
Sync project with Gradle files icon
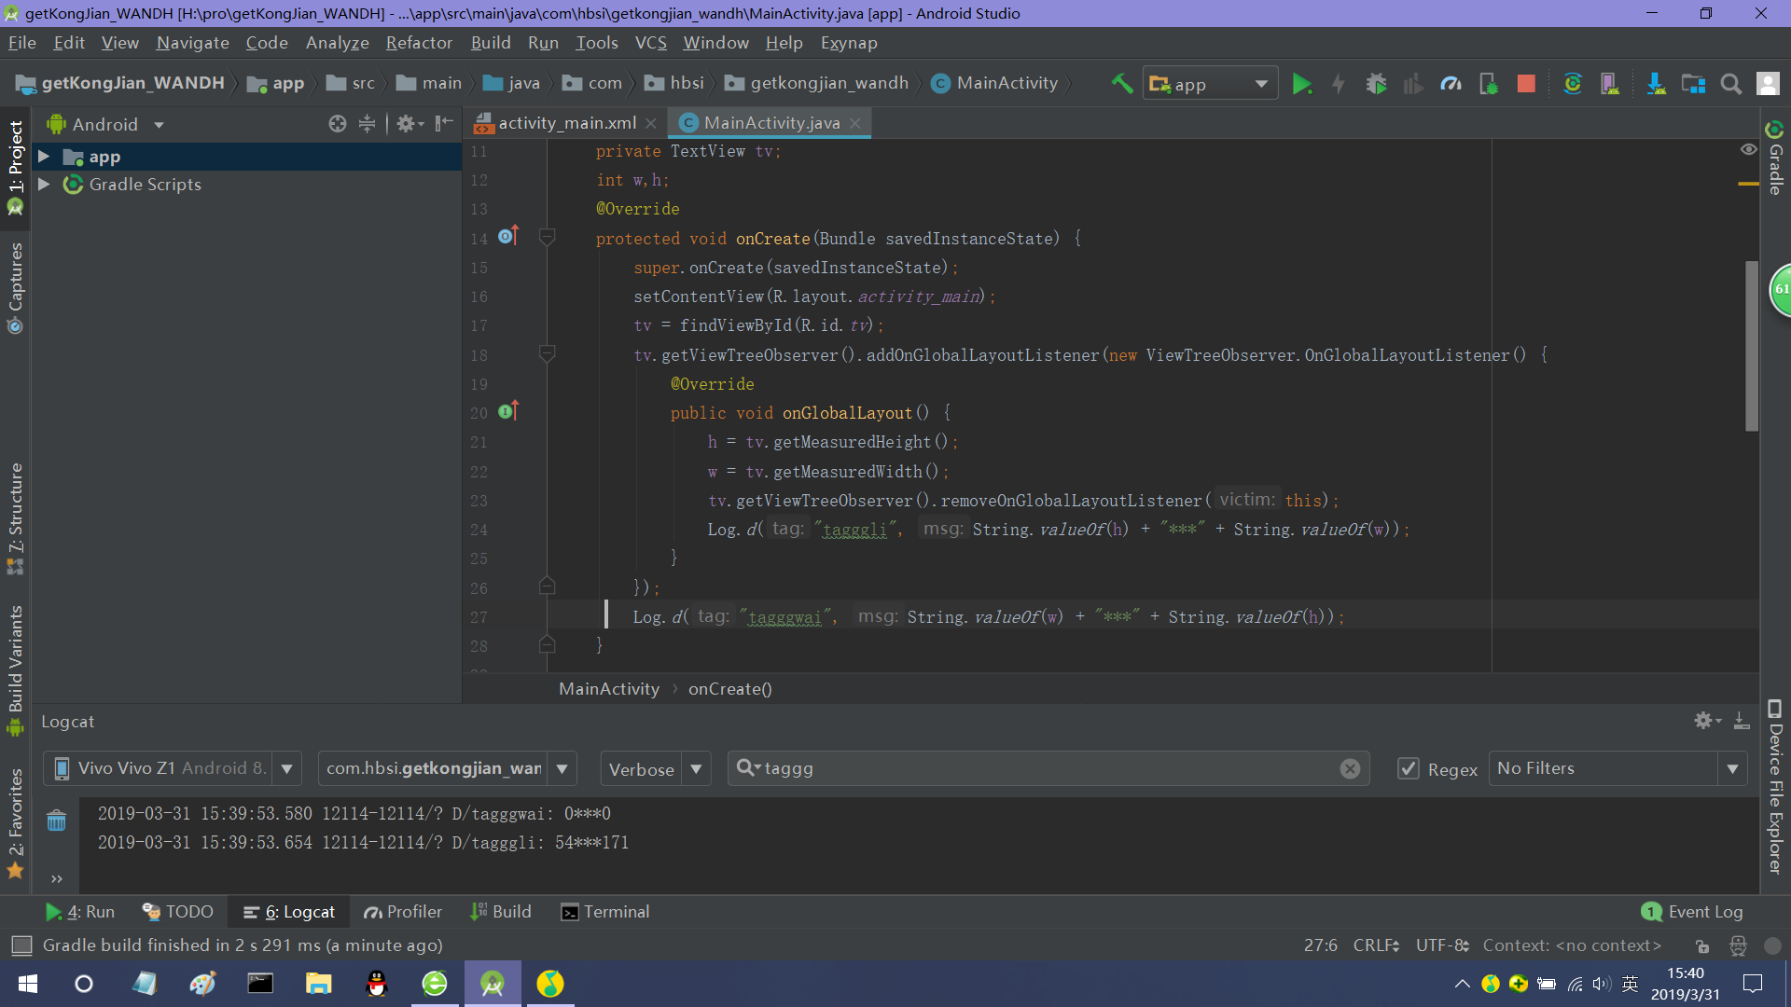(1573, 84)
